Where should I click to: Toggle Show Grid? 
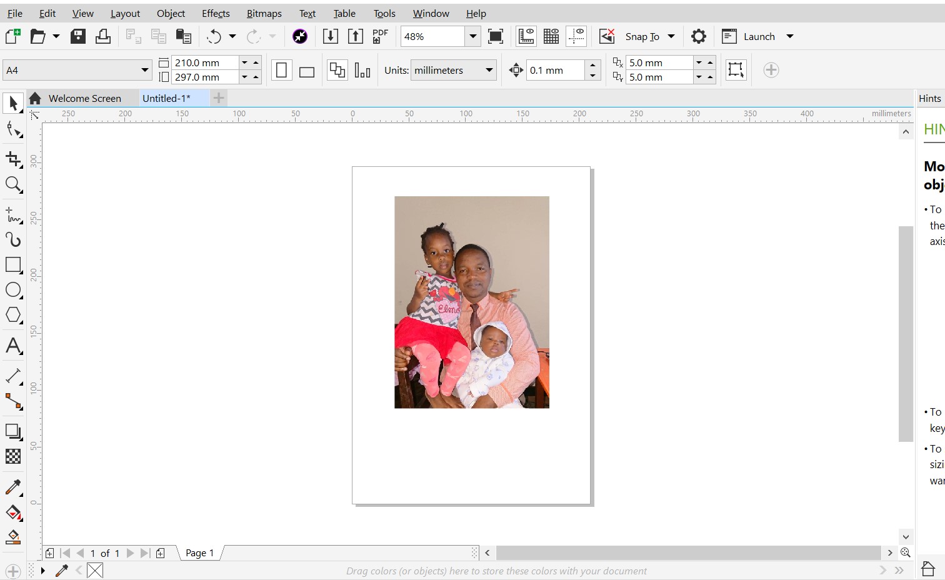pyautogui.click(x=551, y=36)
